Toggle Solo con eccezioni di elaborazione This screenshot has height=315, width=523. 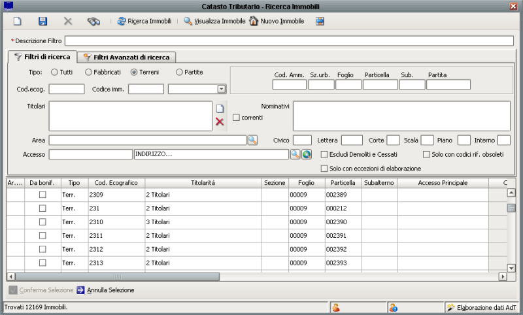click(324, 168)
